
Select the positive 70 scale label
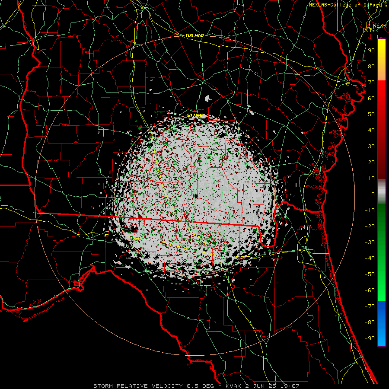371,83
